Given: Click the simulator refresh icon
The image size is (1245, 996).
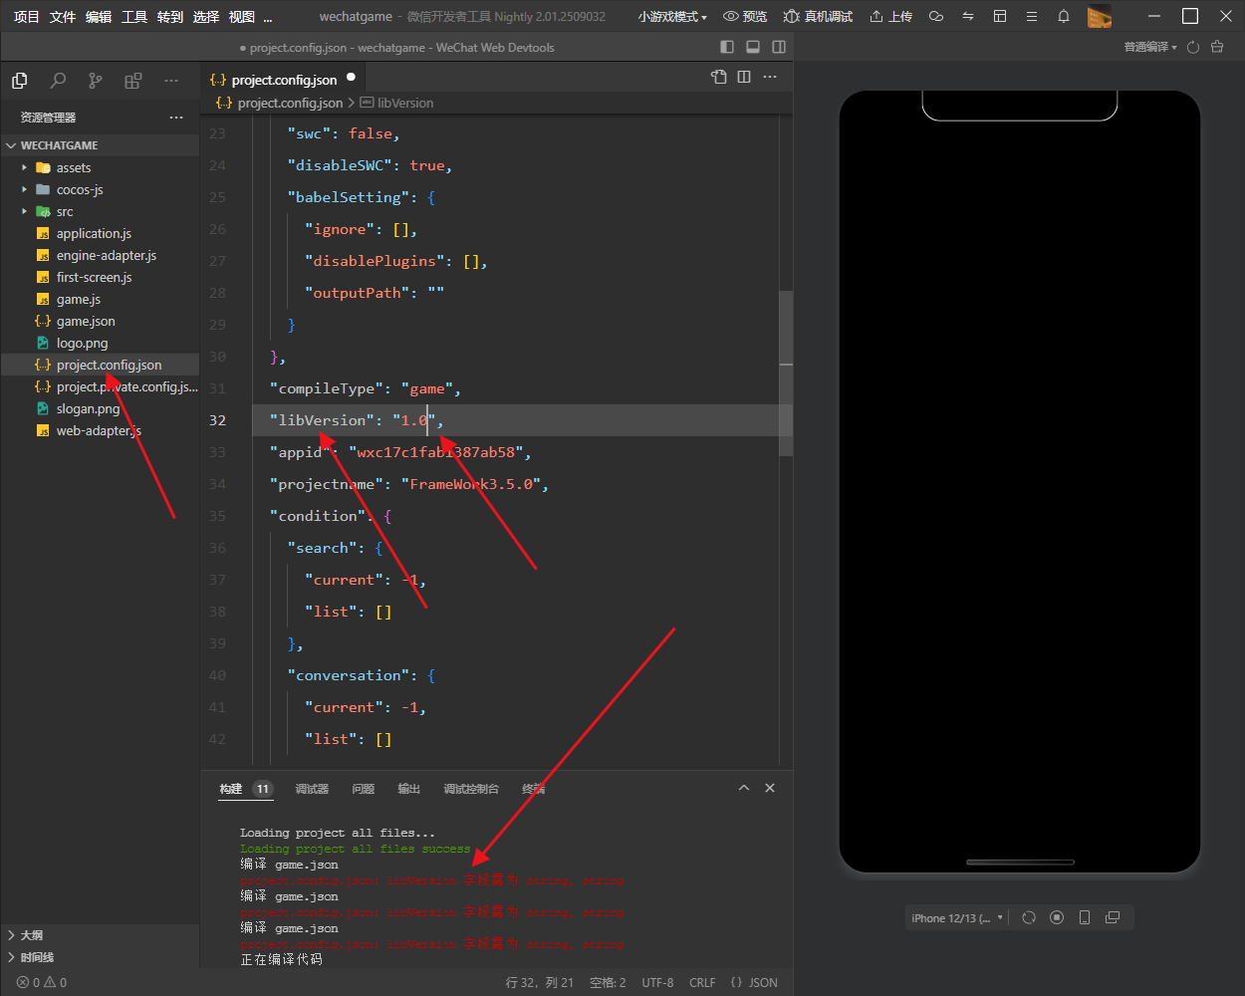Looking at the screenshot, I should point(1029,917).
